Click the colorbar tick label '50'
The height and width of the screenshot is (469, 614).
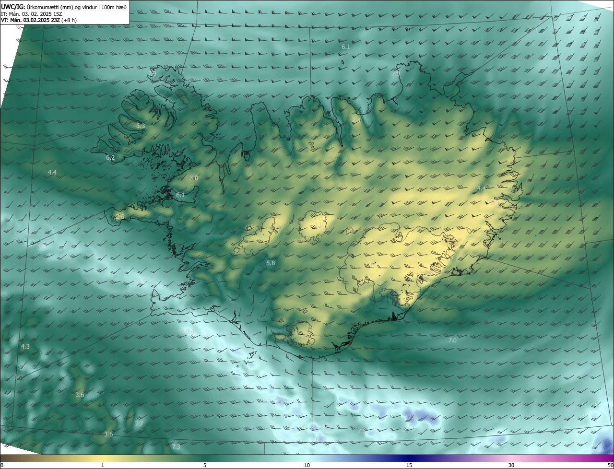[x=610, y=465]
